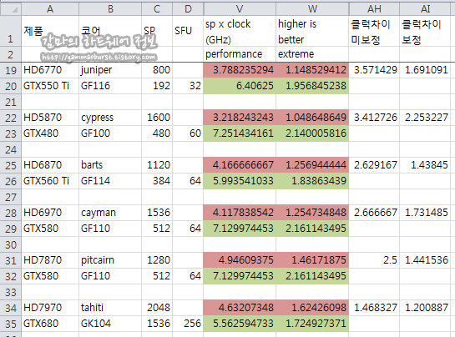
Task: Select column V header
Action: coord(240,9)
